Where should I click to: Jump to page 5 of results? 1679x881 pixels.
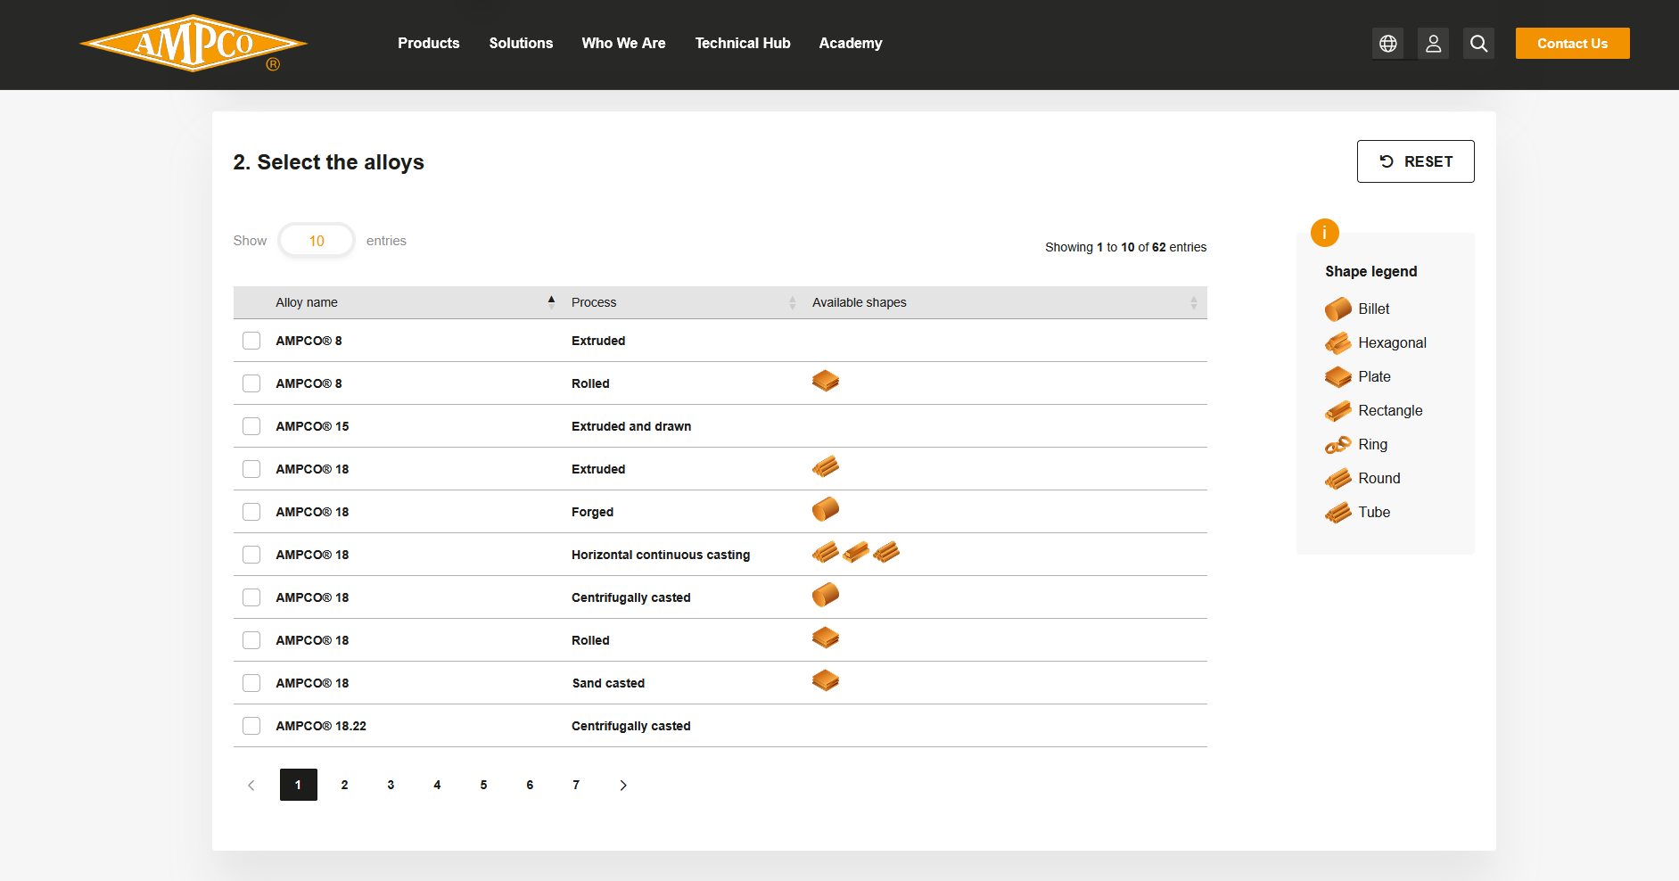point(484,785)
